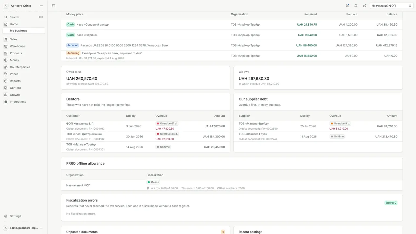The width and height of the screenshot is (416, 234).
Task: Click the Overdue 34 d. badge
Action: click(167, 134)
